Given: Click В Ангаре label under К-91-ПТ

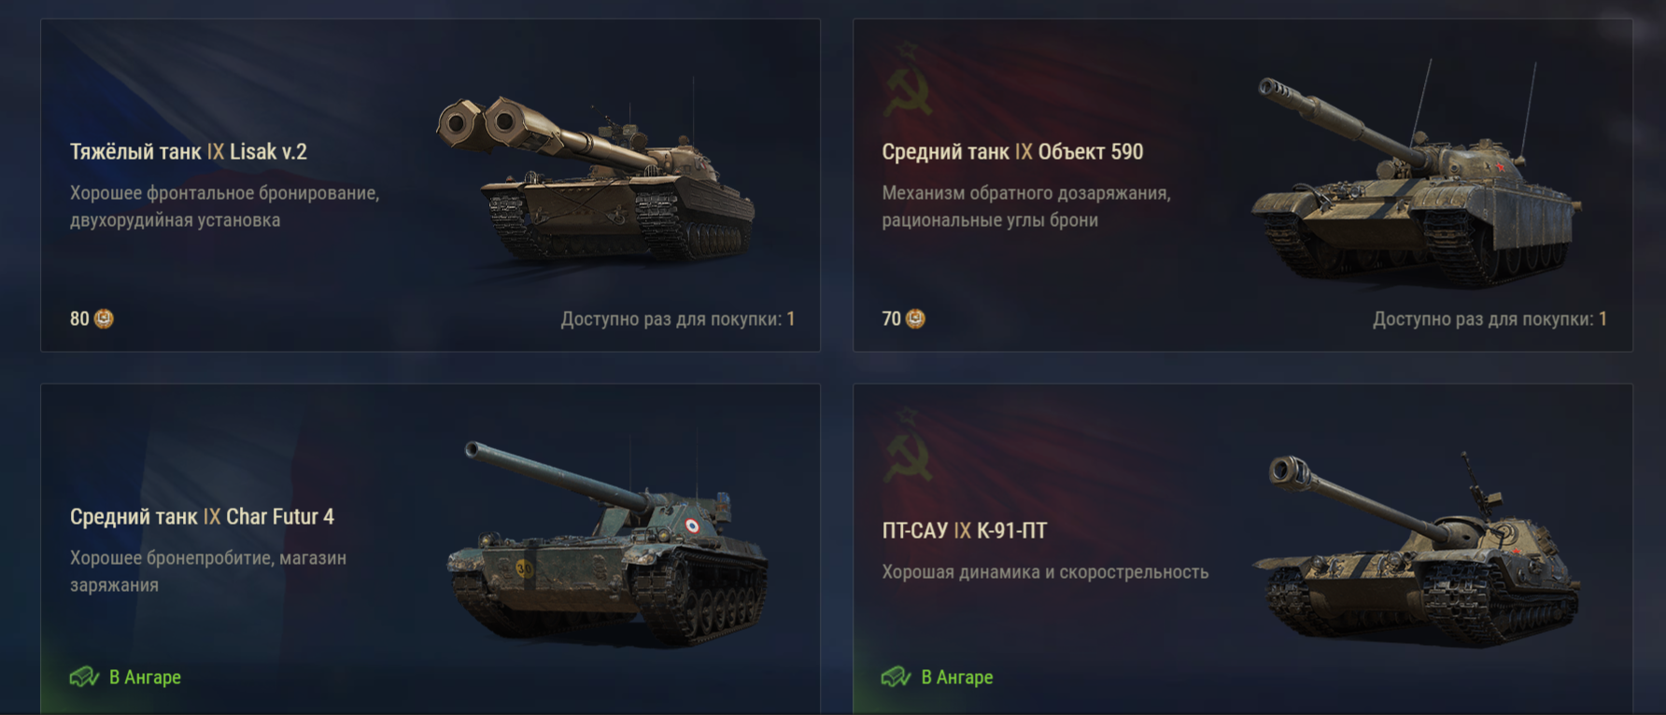Looking at the screenshot, I should pos(957,677).
